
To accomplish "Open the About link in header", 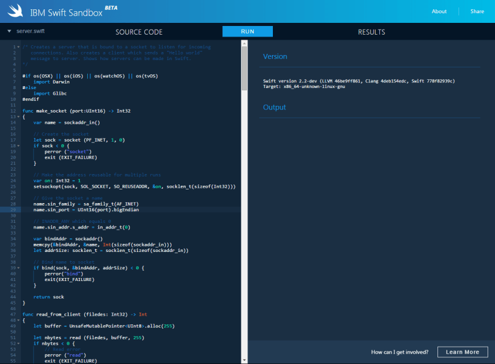I will click(x=439, y=11).
